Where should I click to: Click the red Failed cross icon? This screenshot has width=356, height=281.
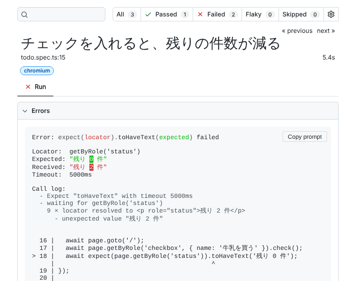200,15
